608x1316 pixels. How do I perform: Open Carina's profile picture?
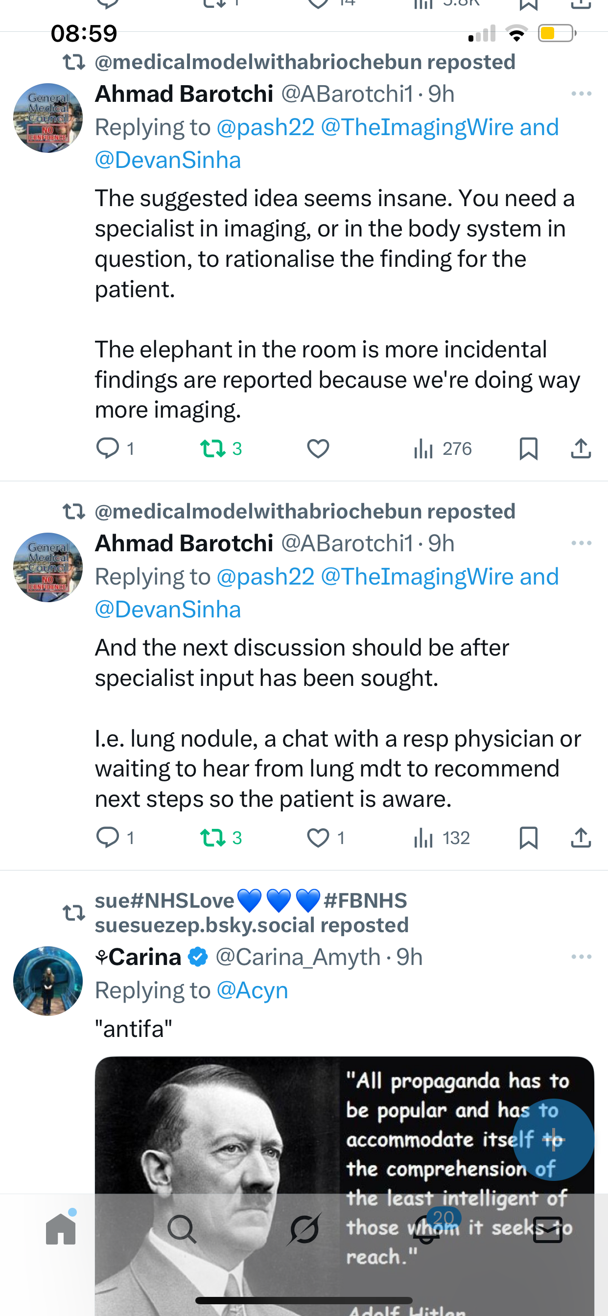click(47, 981)
